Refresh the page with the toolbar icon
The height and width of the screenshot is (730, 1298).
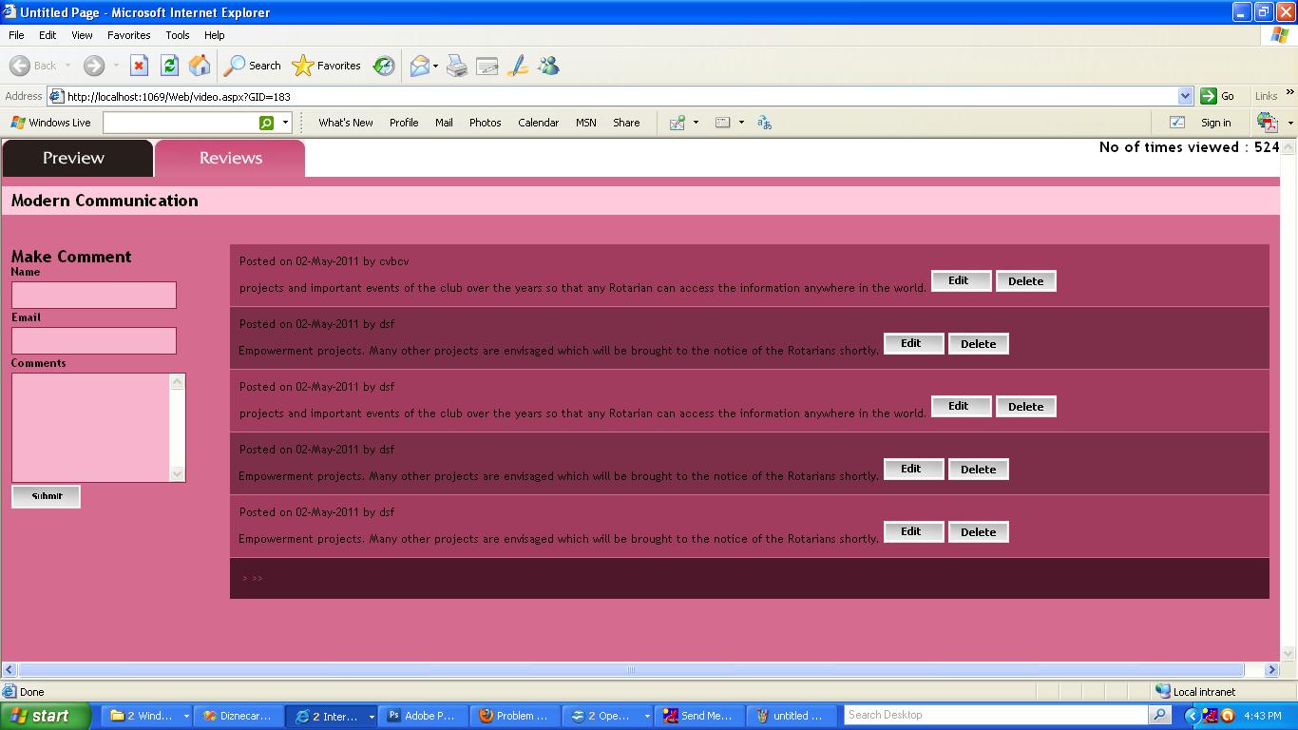(169, 66)
